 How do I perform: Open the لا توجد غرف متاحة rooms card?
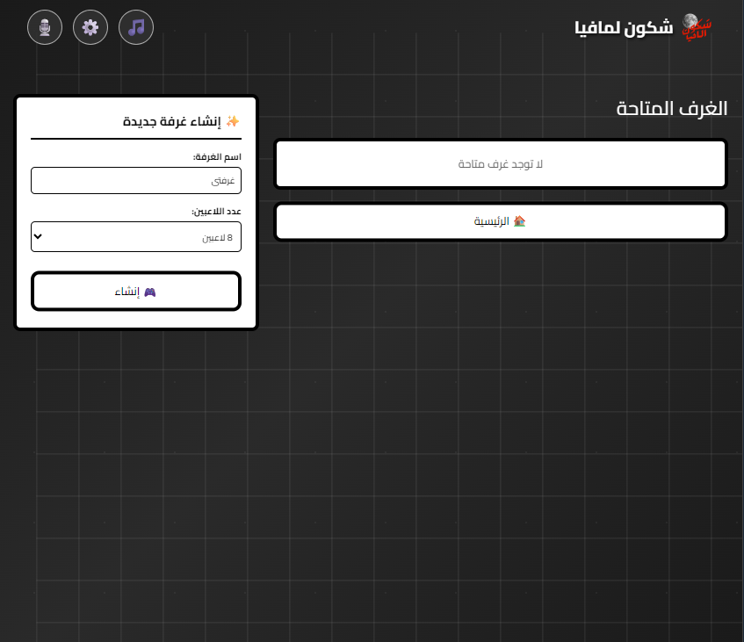point(500,163)
